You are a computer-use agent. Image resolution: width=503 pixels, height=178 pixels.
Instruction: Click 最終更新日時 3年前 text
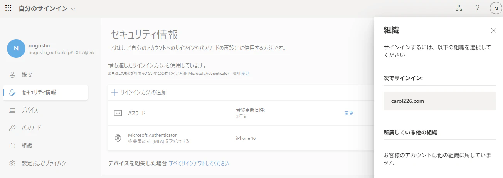250,113
